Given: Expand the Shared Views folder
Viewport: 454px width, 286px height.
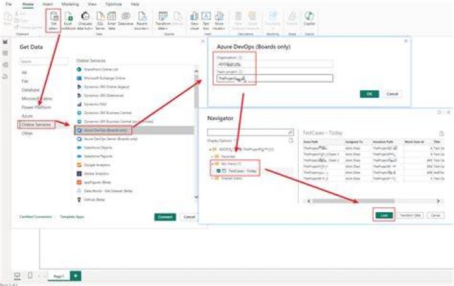Looking at the screenshot, I should [x=212, y=179].
